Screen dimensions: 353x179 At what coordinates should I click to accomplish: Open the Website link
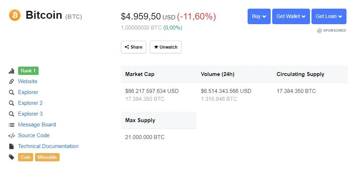click(28, 81)
